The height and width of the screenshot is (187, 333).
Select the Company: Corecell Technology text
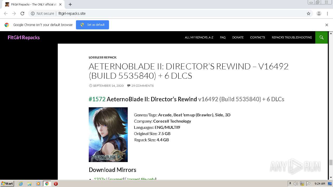click(x=162, y=121)
